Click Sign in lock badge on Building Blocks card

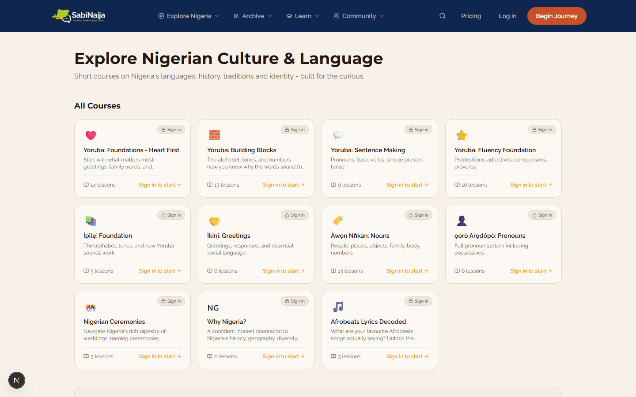click(295, 130)
